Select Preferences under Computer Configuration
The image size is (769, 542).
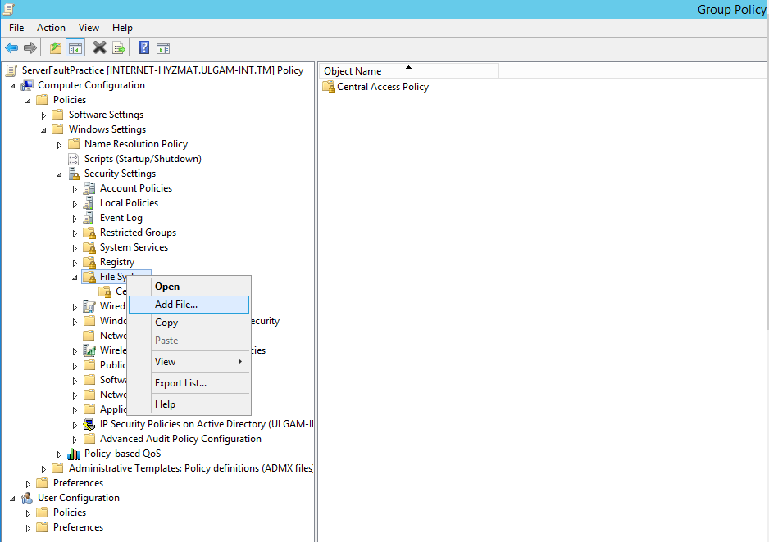pyautogui.click(x=78, y=483)
